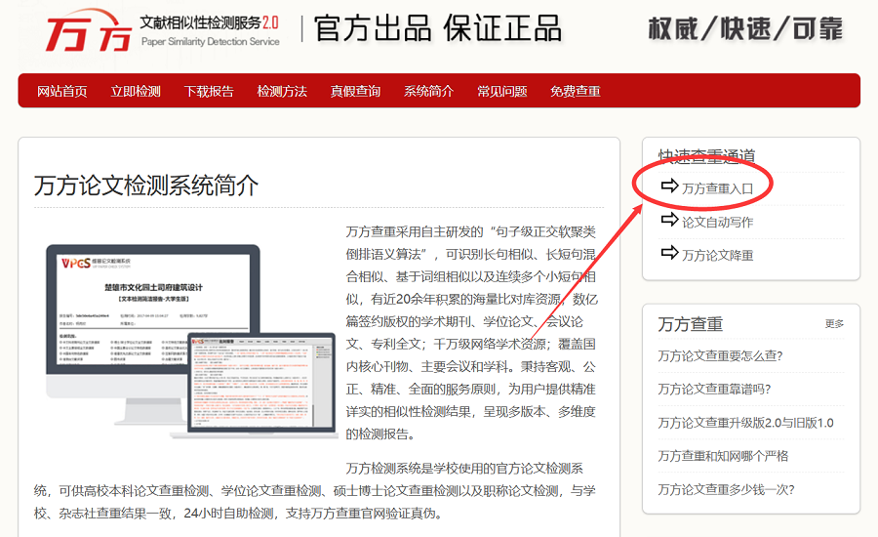
Task: Open 下载报告 navigation item
Action: [x=209, y=91]
